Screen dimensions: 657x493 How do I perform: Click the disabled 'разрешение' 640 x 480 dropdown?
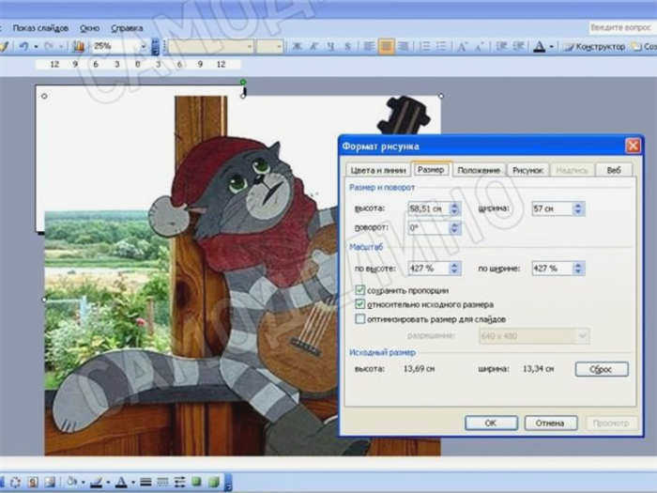(534, 336)
